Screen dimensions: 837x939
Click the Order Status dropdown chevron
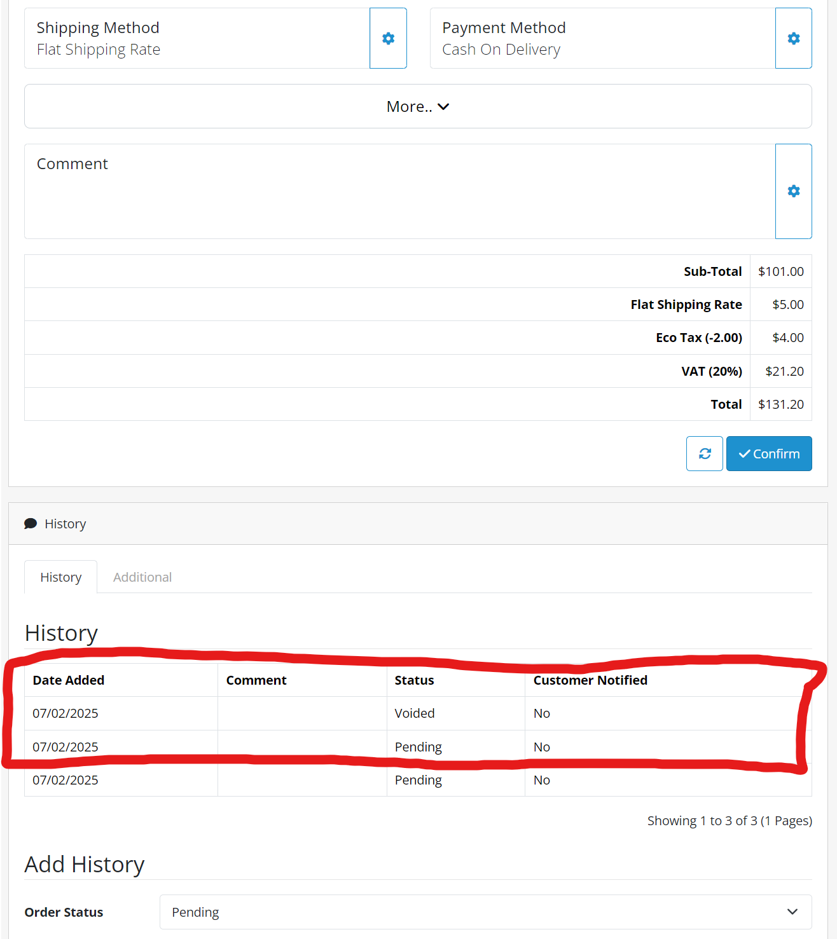pos(792,912)
